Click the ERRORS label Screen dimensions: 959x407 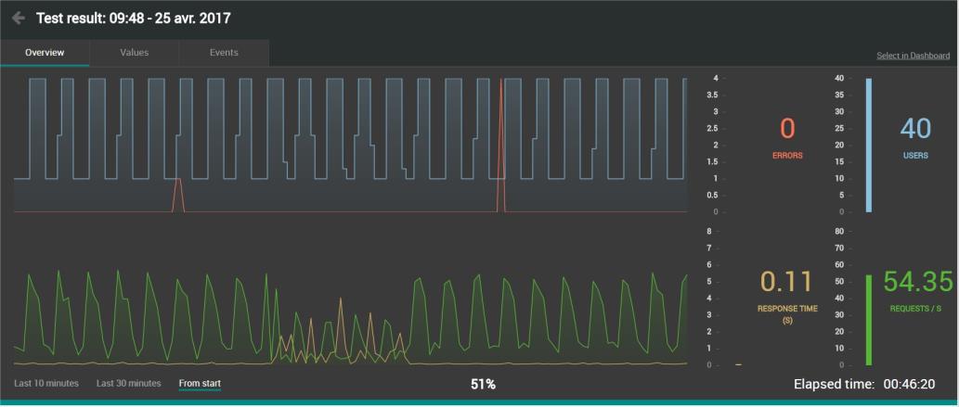click(x=787, y=156)
